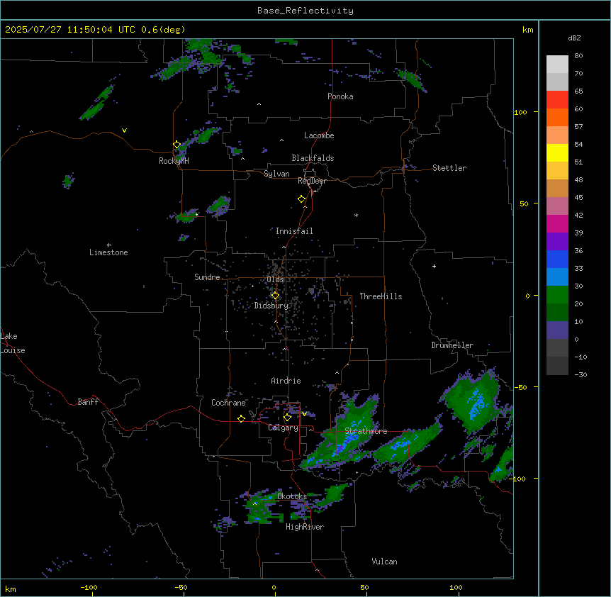Click the Sundre town label
611x597 pixels.
(207, 277)
